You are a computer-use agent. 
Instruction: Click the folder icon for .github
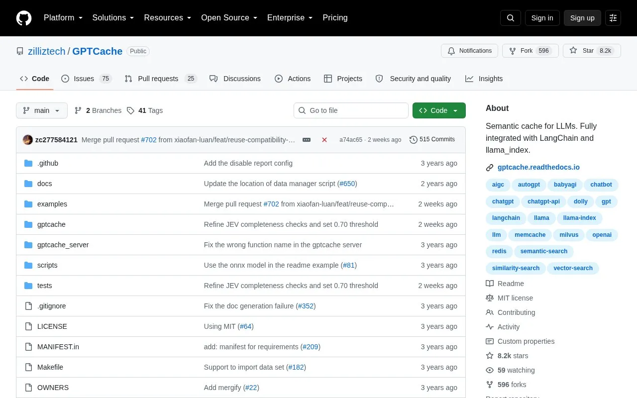(x=28, y=163)
